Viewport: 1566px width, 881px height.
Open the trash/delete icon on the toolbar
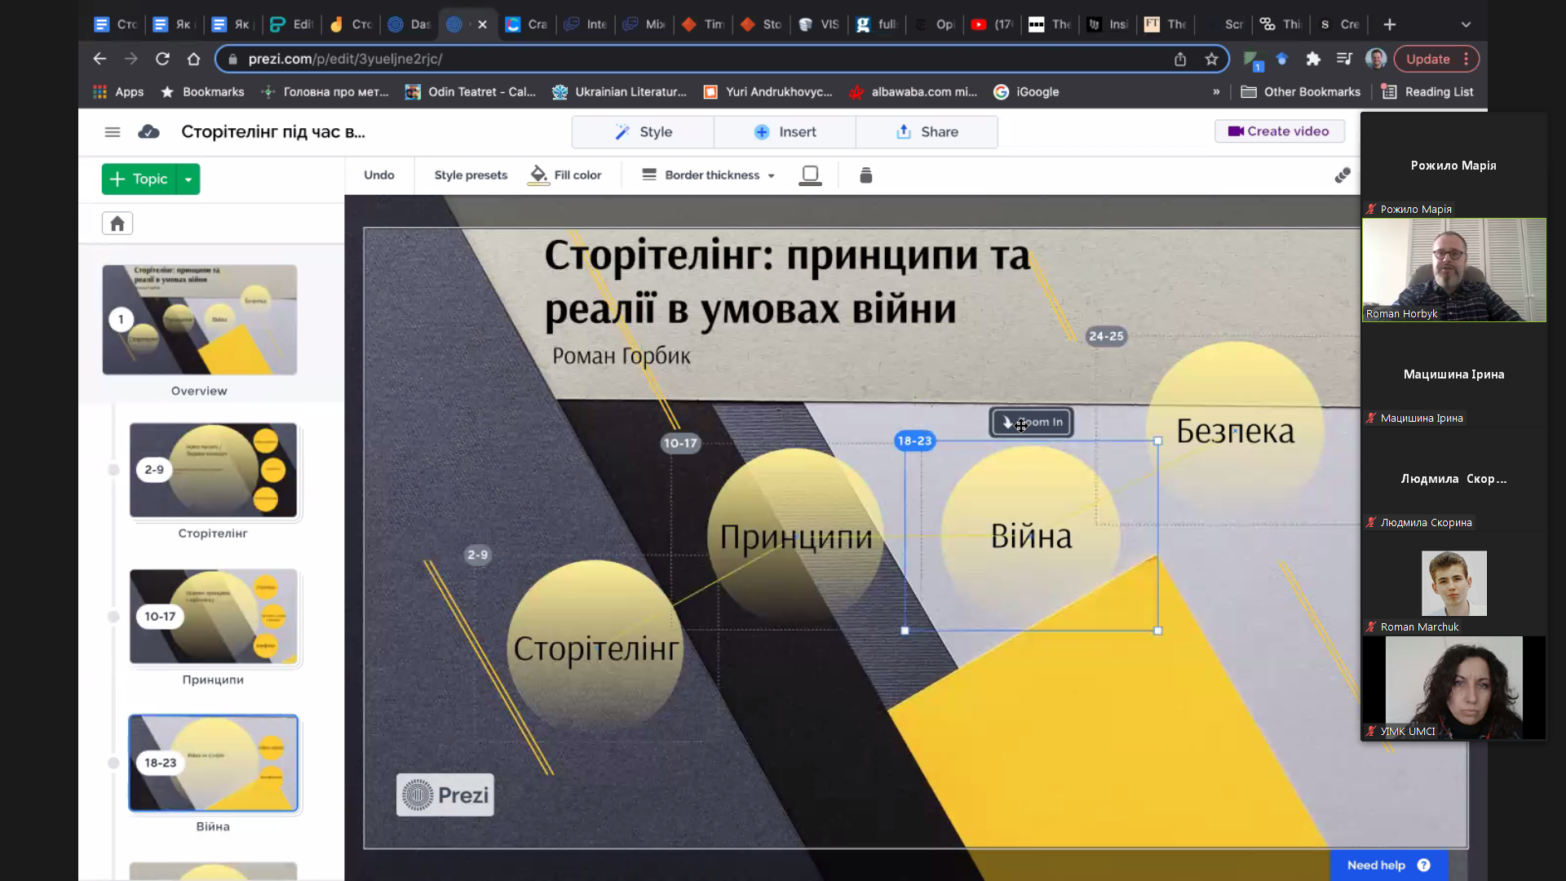click(865, 175)
